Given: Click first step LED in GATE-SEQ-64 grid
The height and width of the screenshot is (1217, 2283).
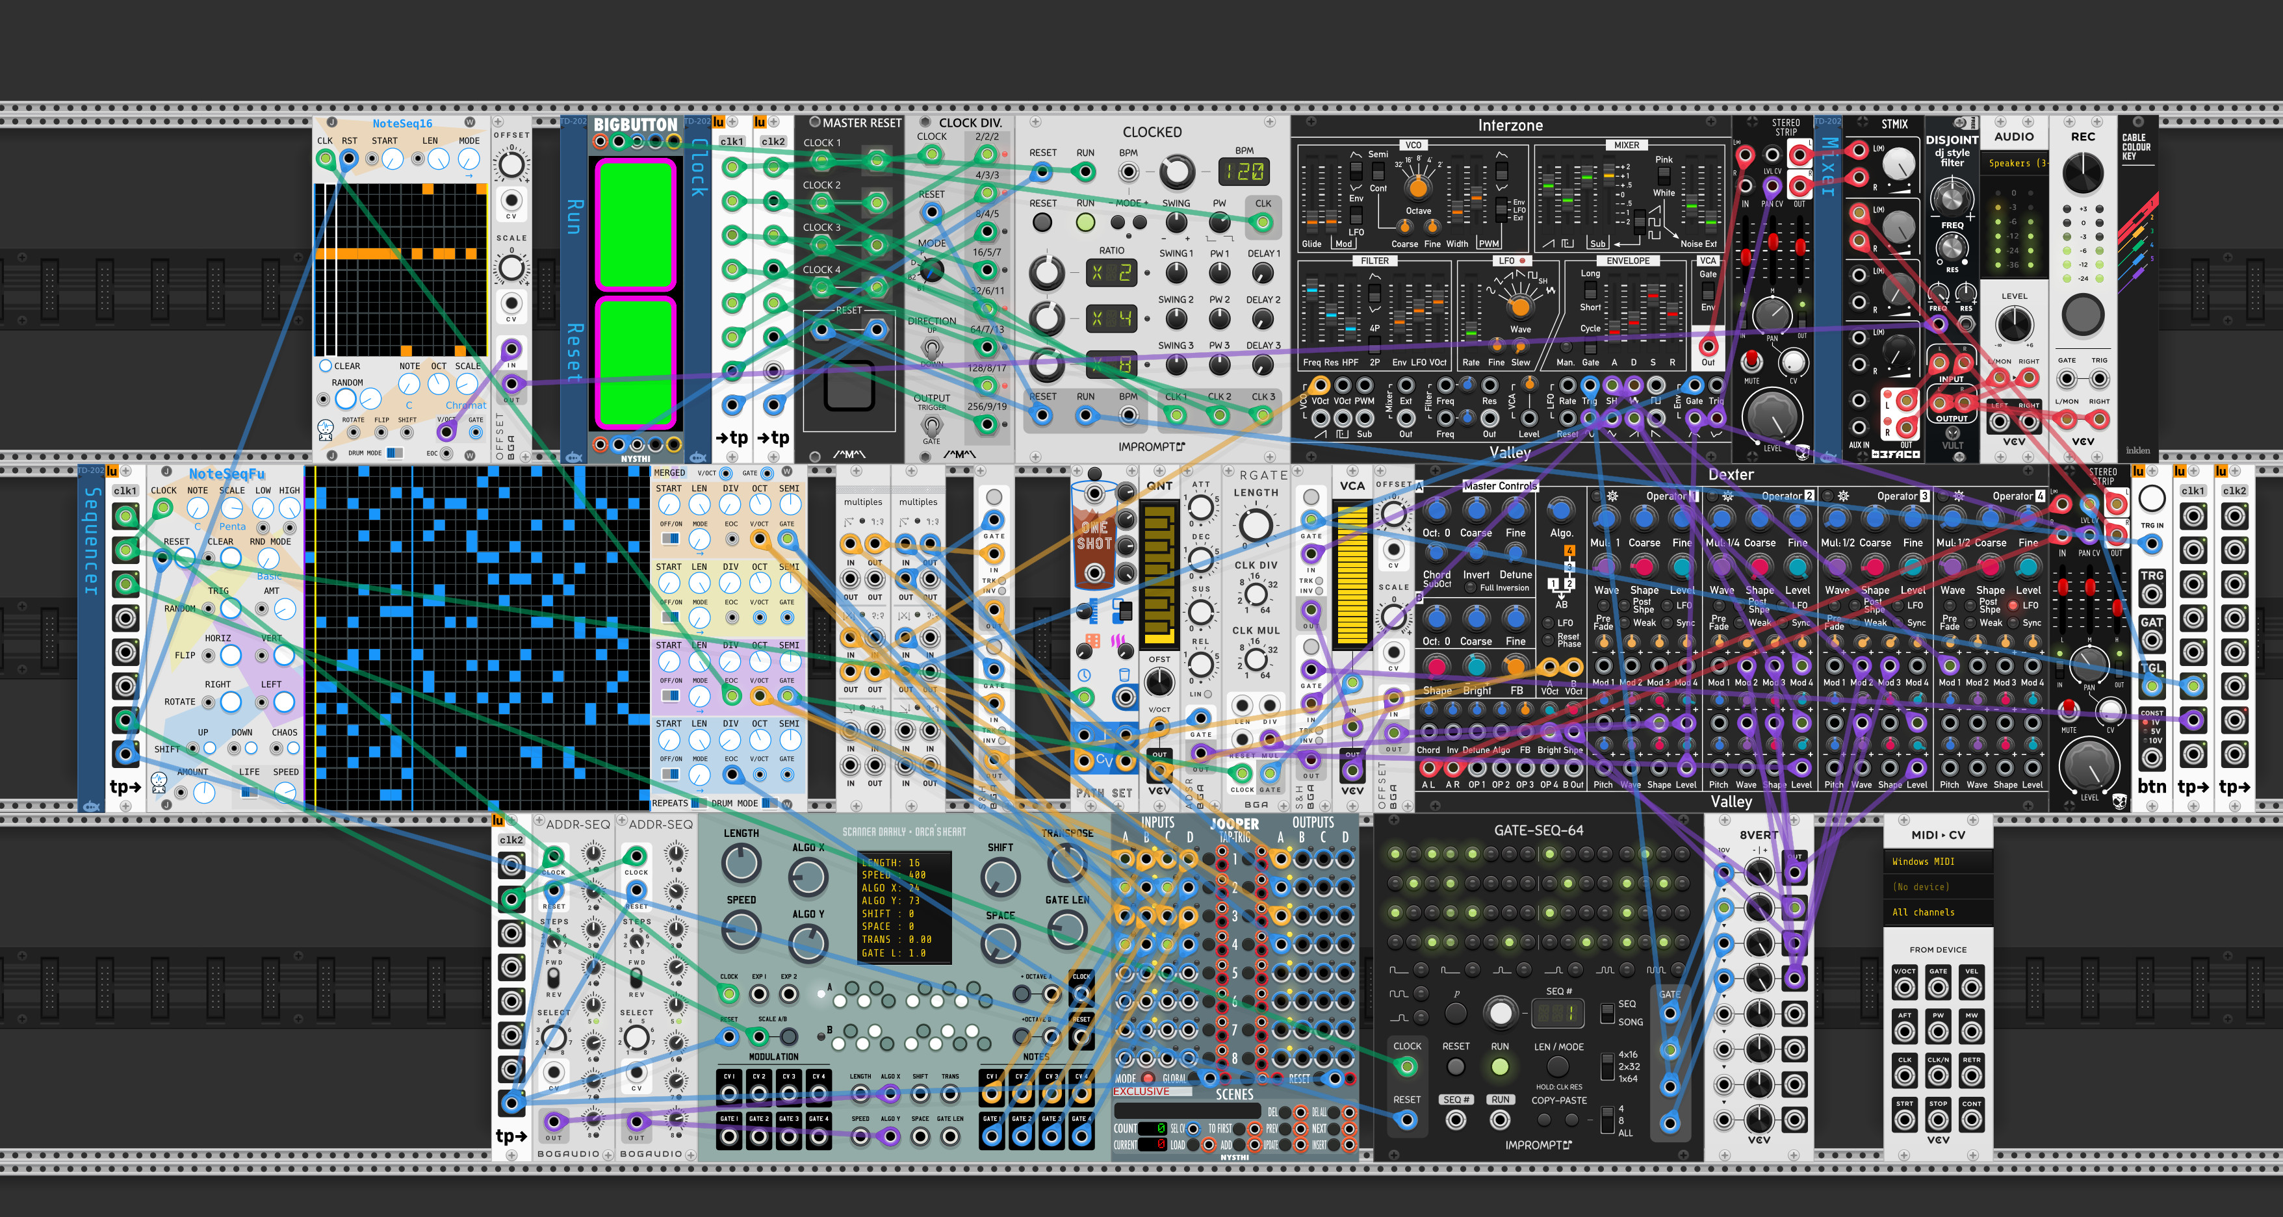Looking at the screenshot, I should 1395,854.
